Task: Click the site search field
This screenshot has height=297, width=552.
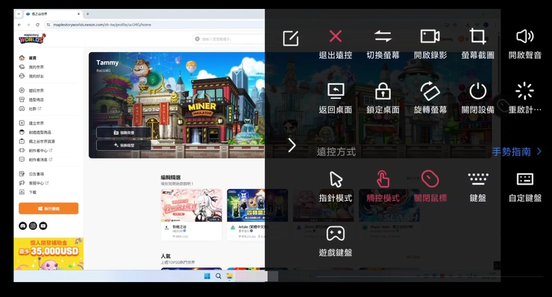Action: 228,39
